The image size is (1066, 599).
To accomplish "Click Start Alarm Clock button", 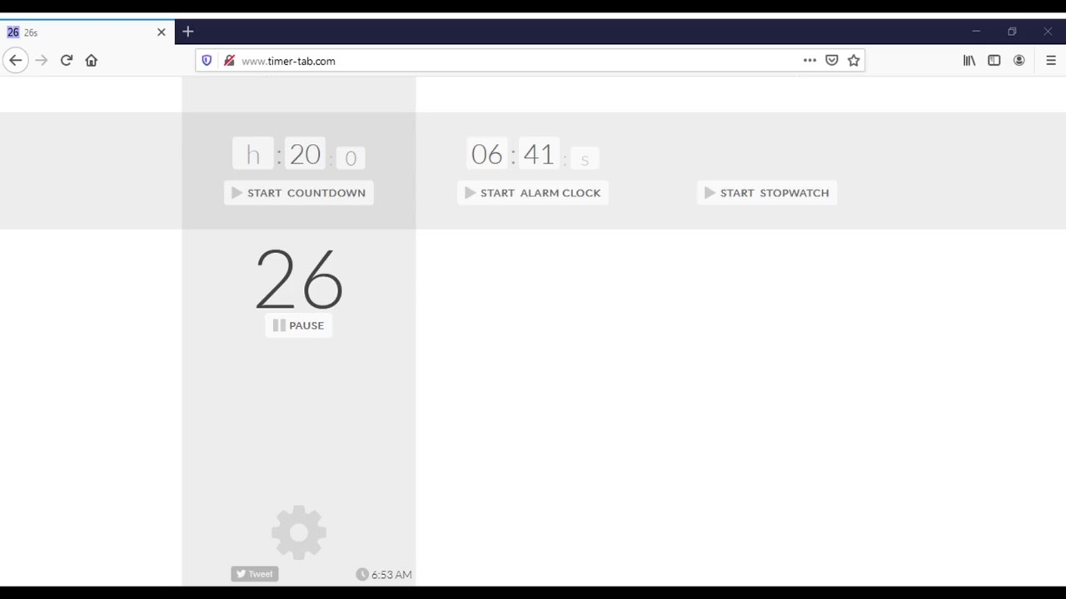I will tap(533, 192).
